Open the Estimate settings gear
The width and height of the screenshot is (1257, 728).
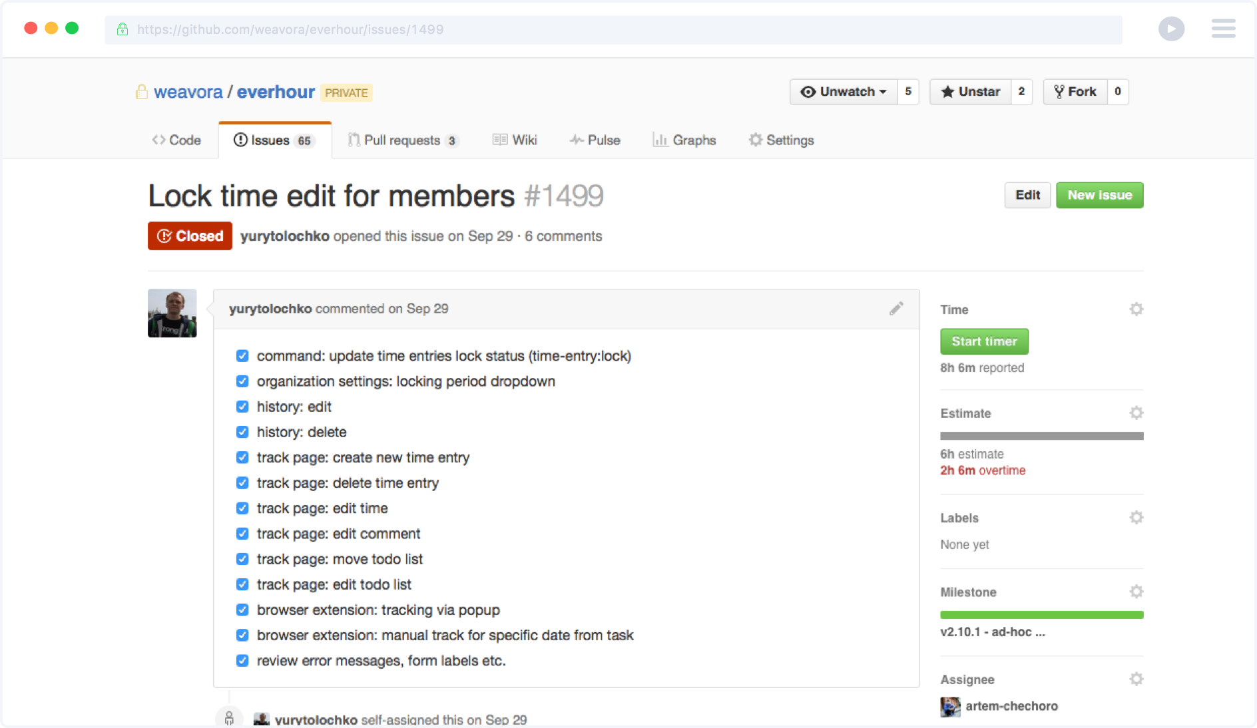tap(1136, 413)
